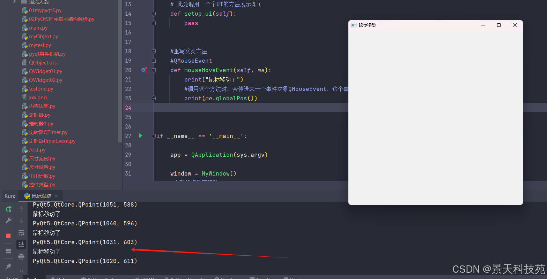This screenshot has width=547, height=279.
Task: Select the 鼠标跟踪 run tab
Action: click(41, 196)
